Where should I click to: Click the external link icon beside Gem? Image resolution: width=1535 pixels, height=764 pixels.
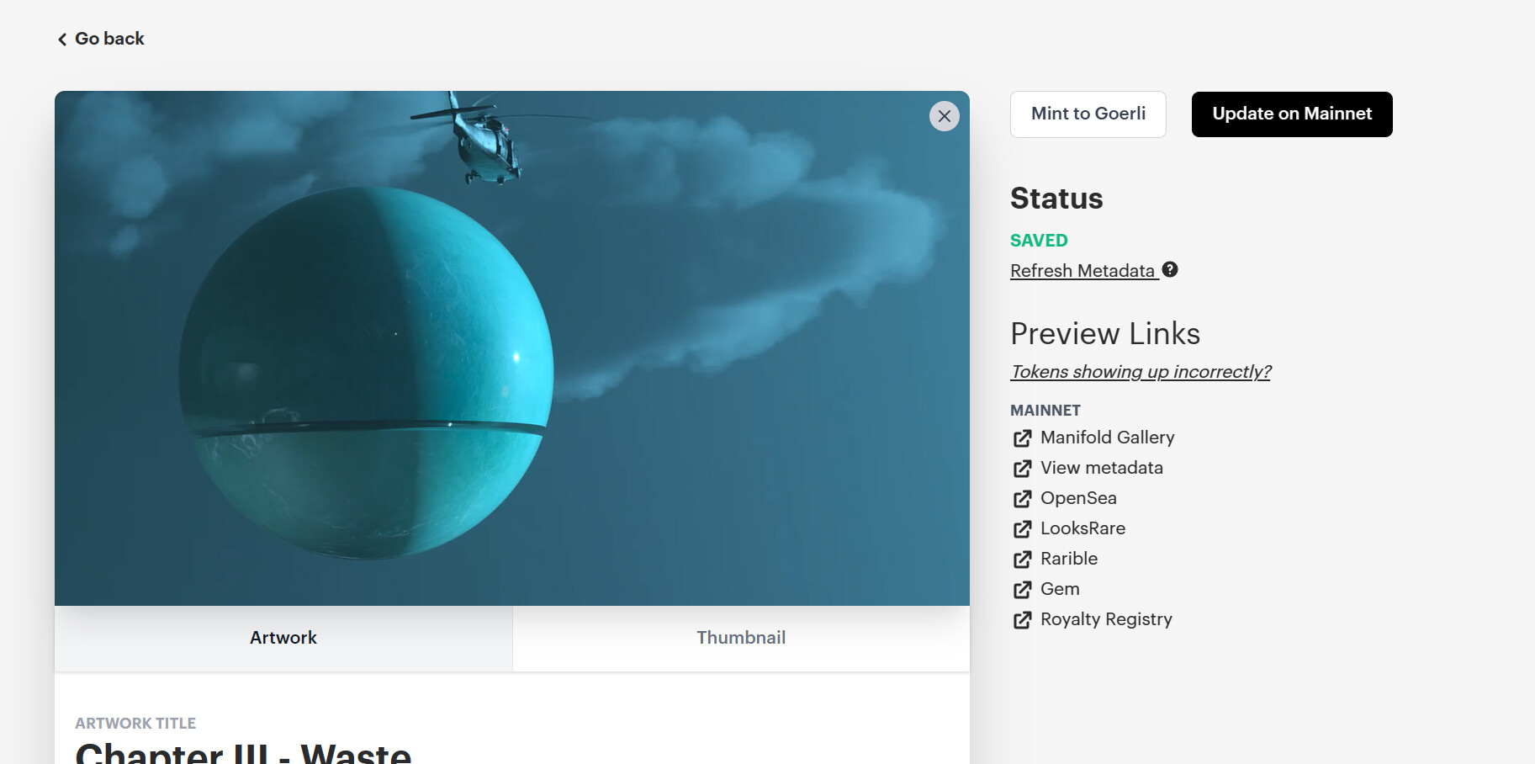click(1022, 590)
